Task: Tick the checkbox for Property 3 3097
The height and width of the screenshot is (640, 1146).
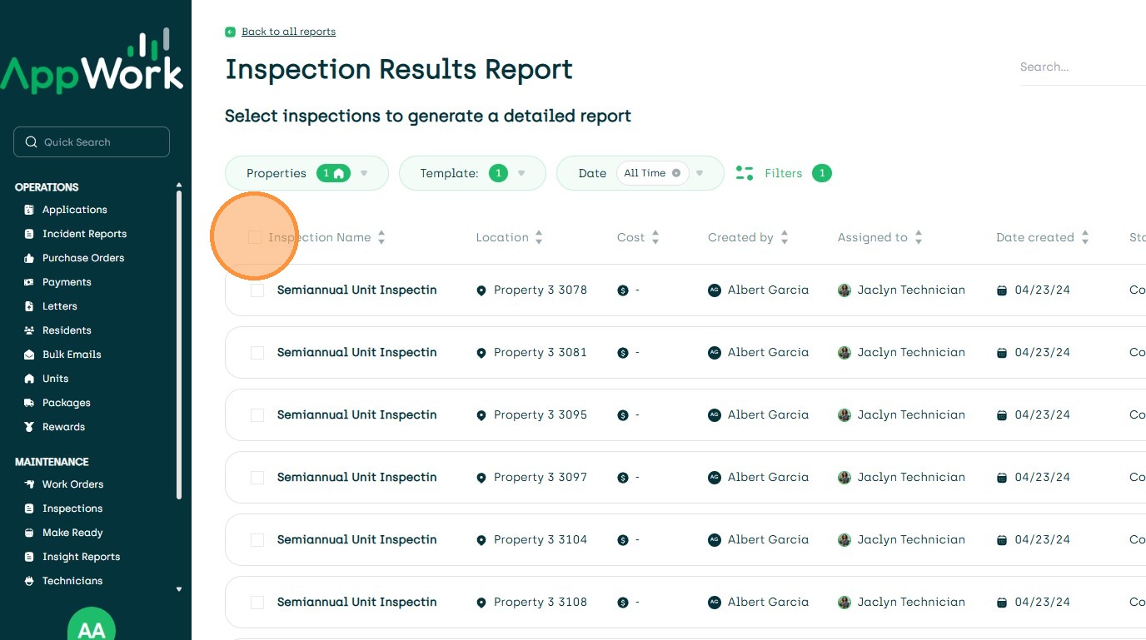Action: pos(257,478)
